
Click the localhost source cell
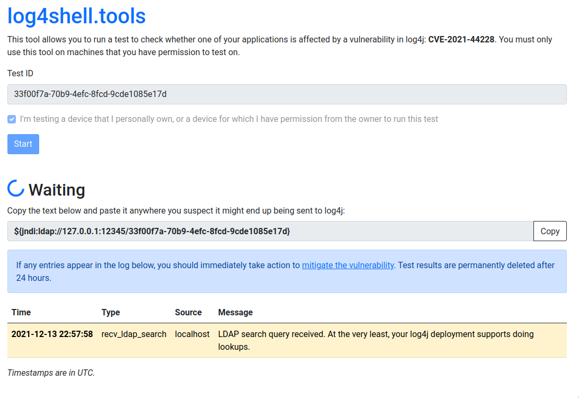point(192,334)
